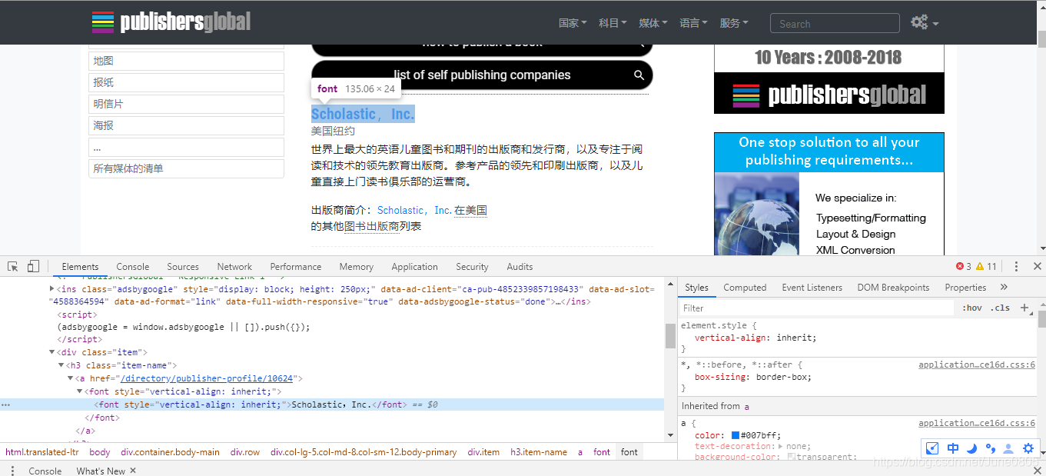Open the settings gear in the navbar
The height and width of the screenshot is (476, 1046).
click(x=925, y=22)
